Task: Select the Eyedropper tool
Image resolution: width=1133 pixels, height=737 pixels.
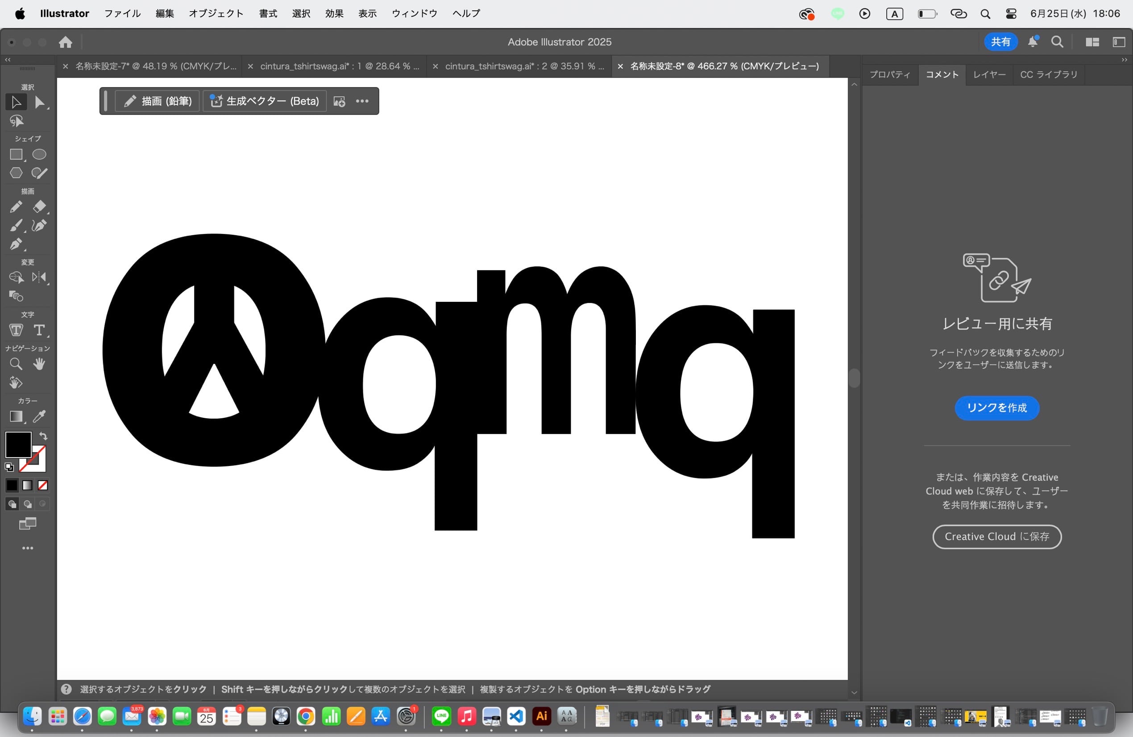Action: point(39,416)
